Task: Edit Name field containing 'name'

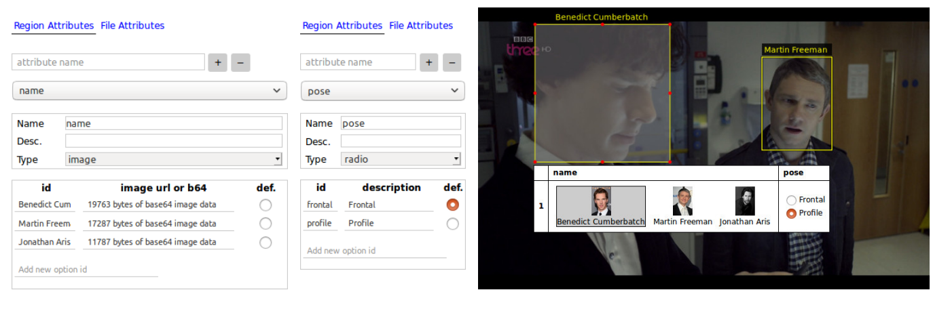Action: tap(174, 123)
